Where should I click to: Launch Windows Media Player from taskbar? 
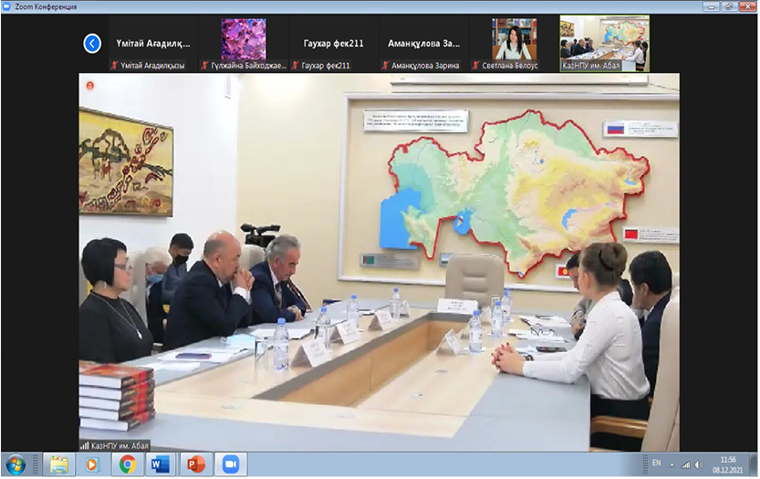92,464
